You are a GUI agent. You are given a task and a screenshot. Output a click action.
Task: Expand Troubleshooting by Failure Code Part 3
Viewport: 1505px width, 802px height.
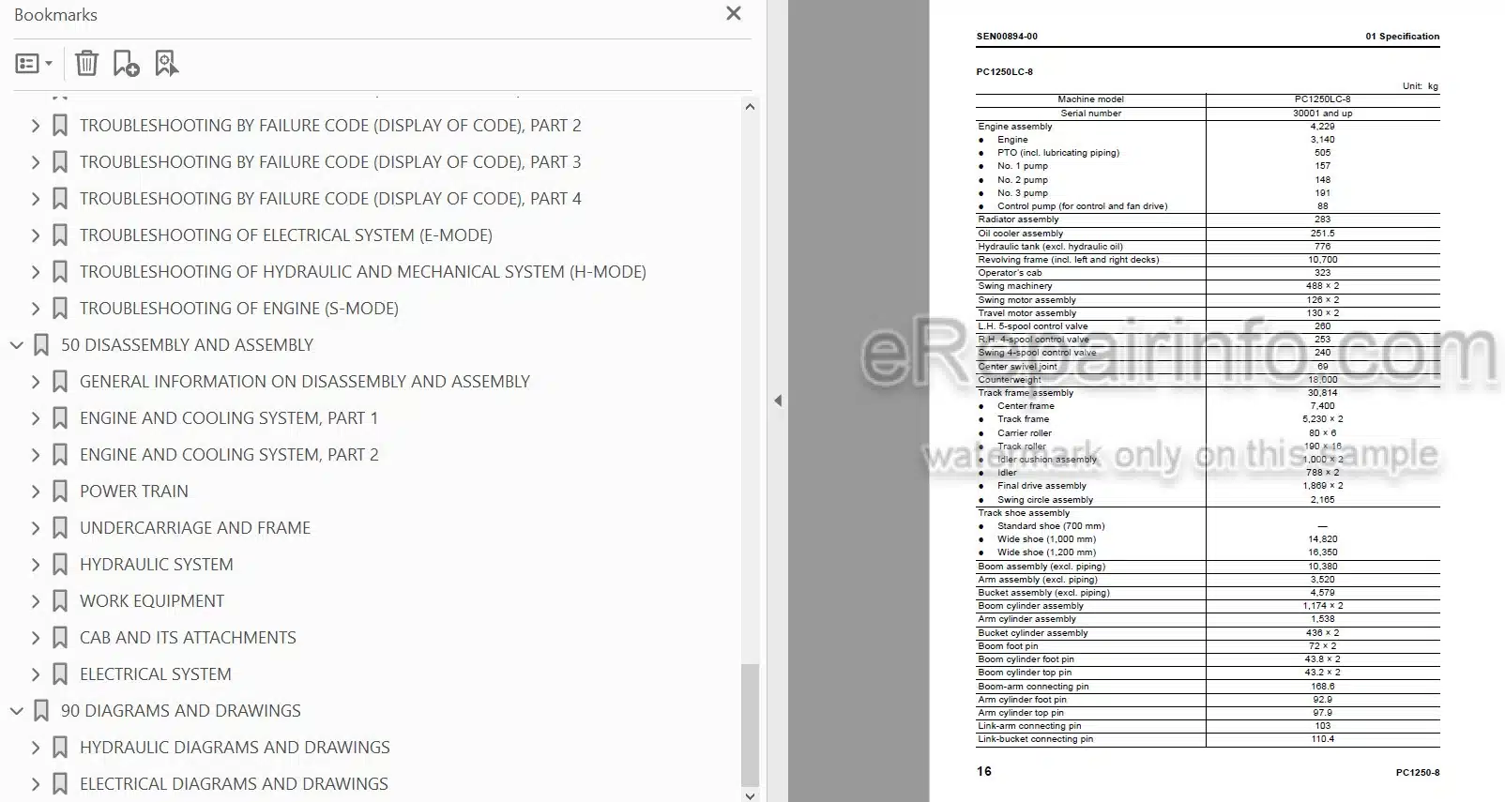(36, 162)
